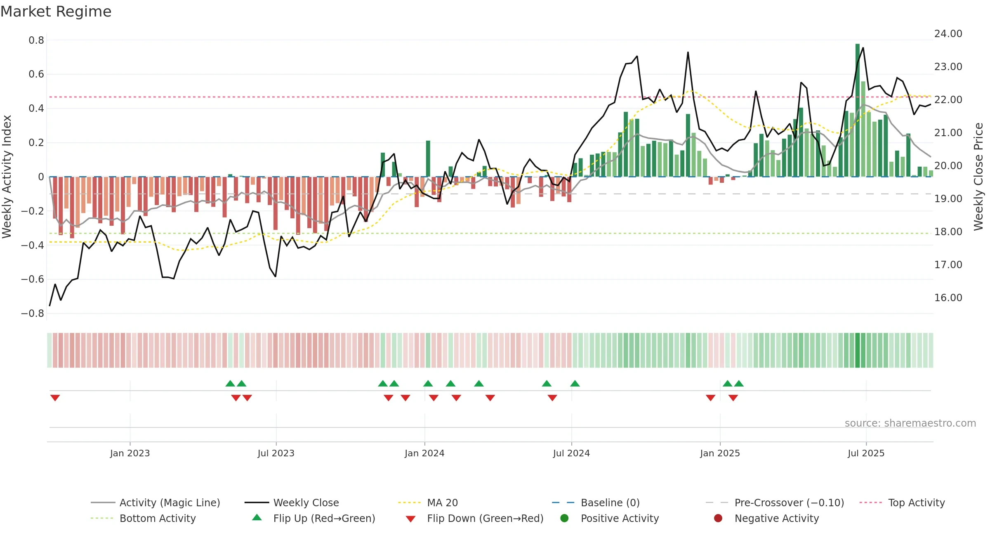This screenshot has height=557, width=990.
Task: Click the Jan 2025 axis label
Action: pyautogui.click(x=720, y=453)
